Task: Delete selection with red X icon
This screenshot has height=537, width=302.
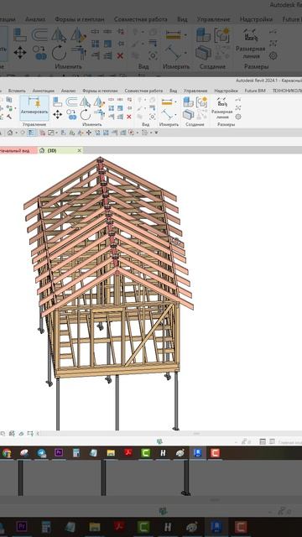Action: [128, 117]
